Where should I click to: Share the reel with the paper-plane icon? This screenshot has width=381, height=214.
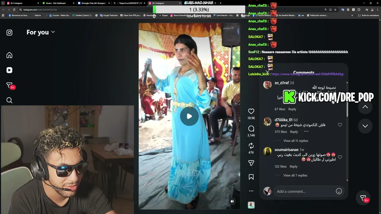pyautogui.click(x=251, y=163)
